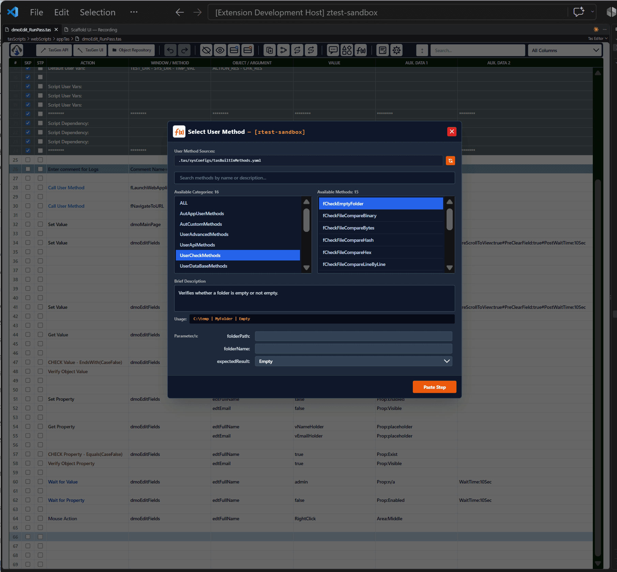Toggle STP checkbox for row 64
617x572 pixels.
(x=40, y=519)
